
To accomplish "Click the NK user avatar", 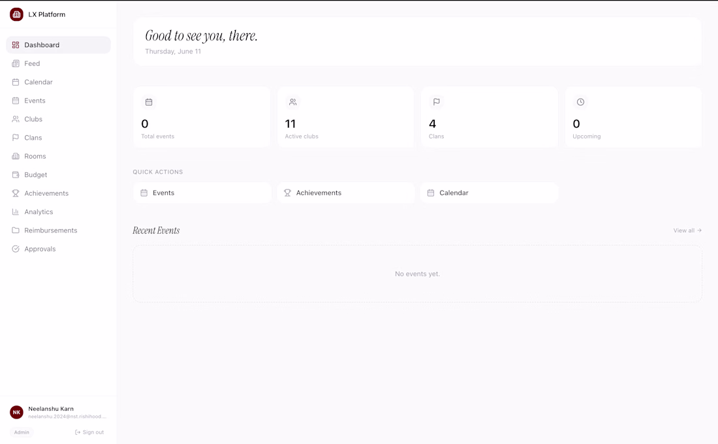I will click(16, 413).
